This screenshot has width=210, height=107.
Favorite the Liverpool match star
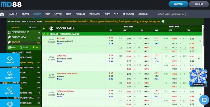[x=44, y=41]
